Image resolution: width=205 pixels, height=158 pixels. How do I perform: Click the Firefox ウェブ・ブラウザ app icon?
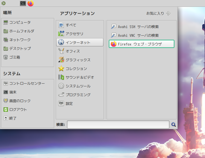click(x=113, y=44)
